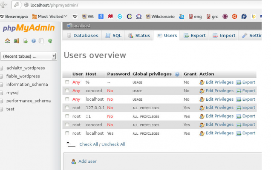Check the root localhost user checkbox

[67, 133]
